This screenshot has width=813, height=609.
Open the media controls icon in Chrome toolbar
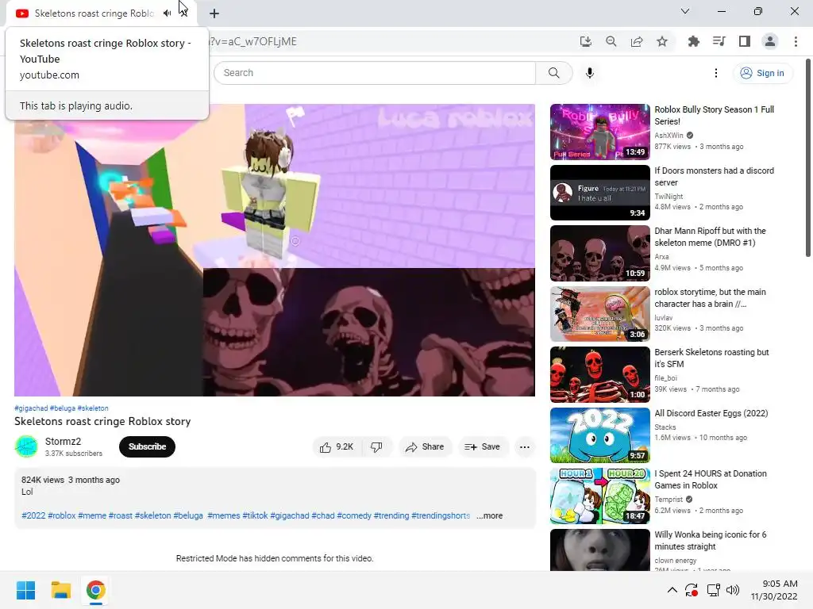coord(719,41)
